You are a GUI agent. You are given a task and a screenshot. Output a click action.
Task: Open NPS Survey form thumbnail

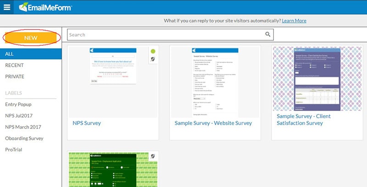[x=113, y=82]
